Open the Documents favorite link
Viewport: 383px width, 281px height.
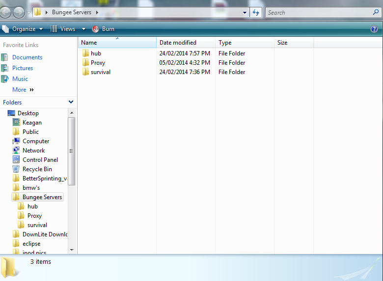(27, 57)
